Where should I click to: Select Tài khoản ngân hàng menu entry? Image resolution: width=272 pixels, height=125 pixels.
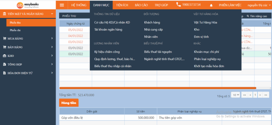108,30
